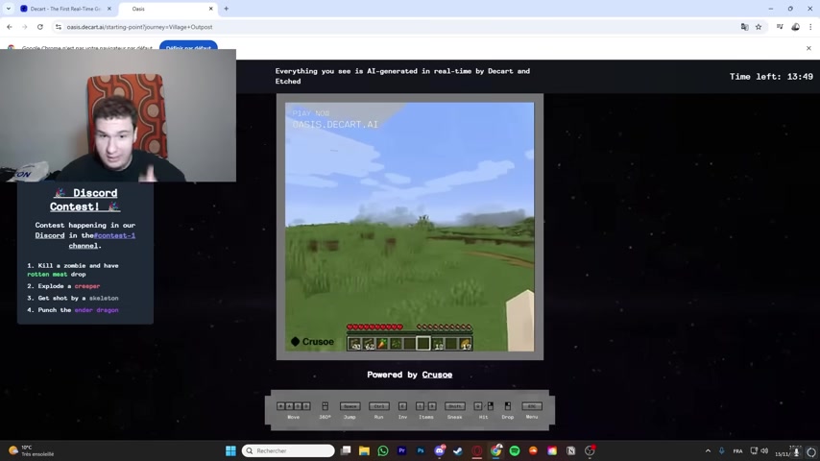
Task: Open the media controls icon in toolbar
Action: (x=780, y=27)
